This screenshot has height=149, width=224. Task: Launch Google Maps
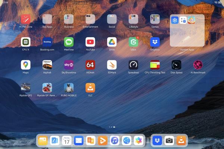tap(26, 65)
